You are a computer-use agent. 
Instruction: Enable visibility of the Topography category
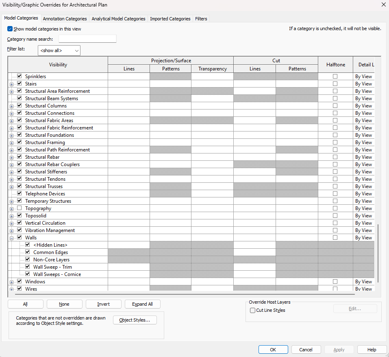19,208
